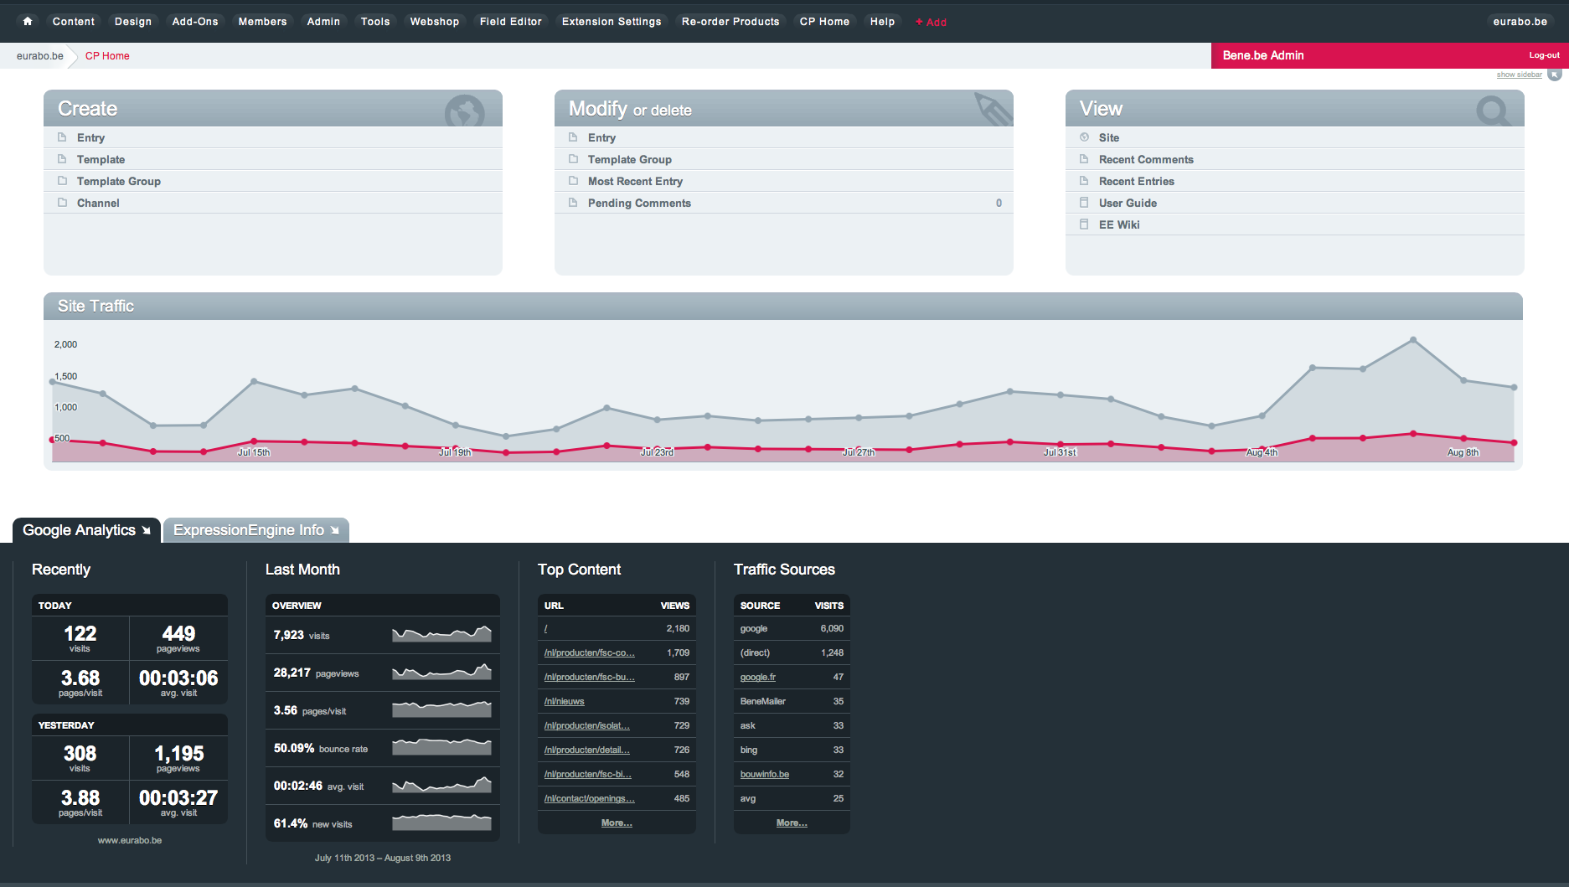Screen dimensions: 1569x887
Task: Open the Content menu
Action: pyautogui.click(x=74, y=22)
